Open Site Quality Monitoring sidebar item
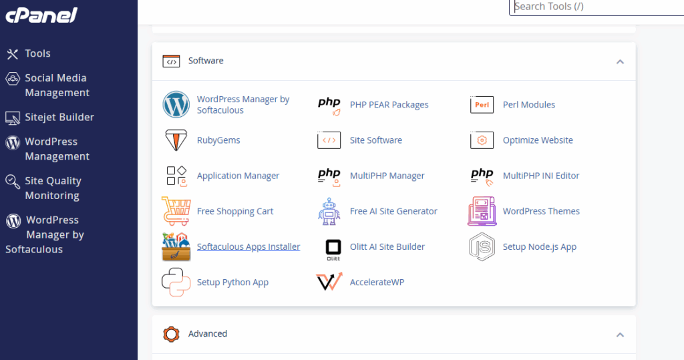The height and width of the screenshot is (360, 684). pyautogui.click(x=53, y=188)
